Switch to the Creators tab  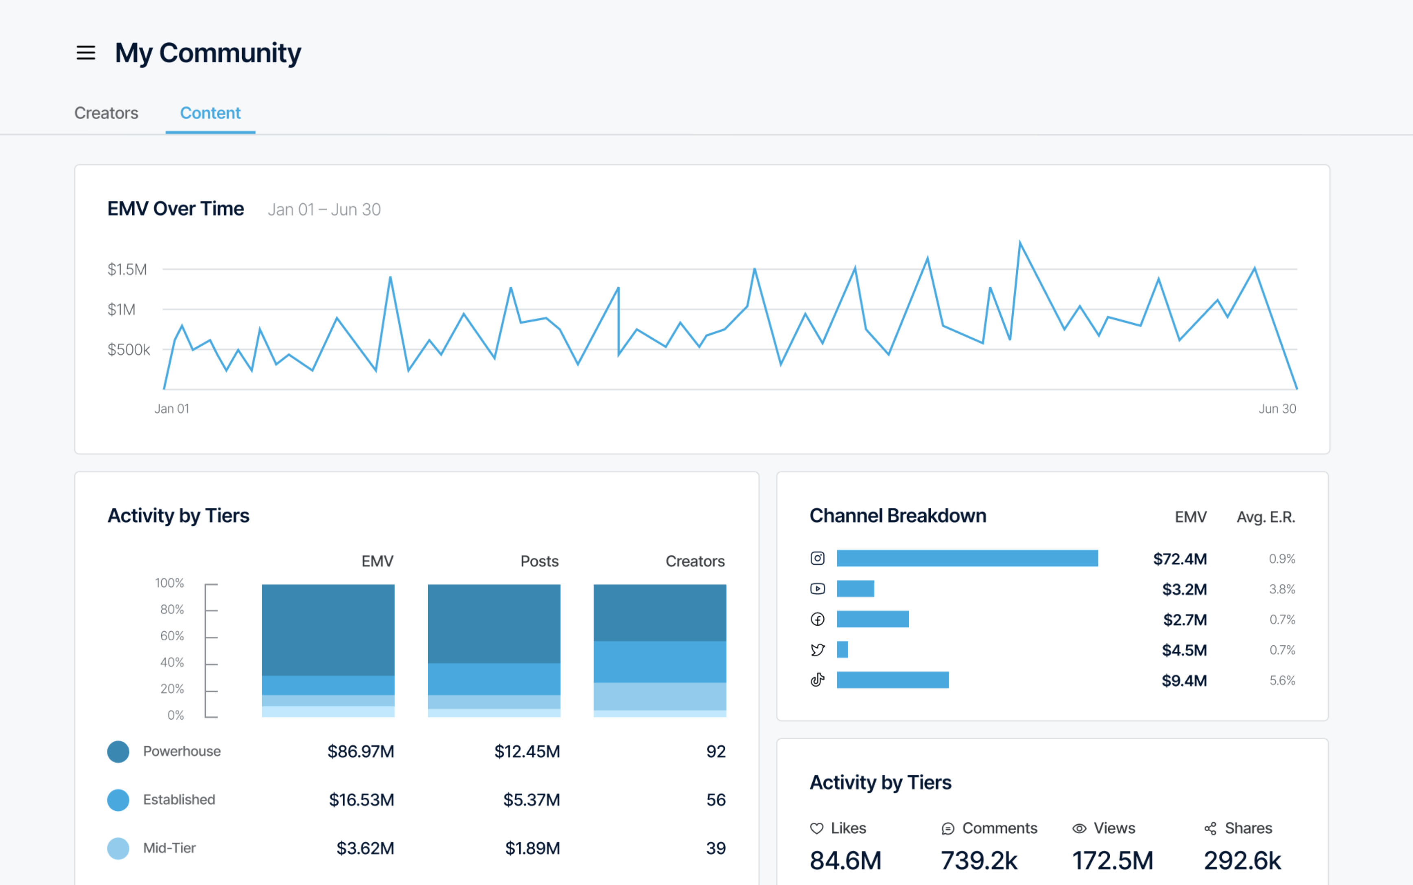point(107,113)
